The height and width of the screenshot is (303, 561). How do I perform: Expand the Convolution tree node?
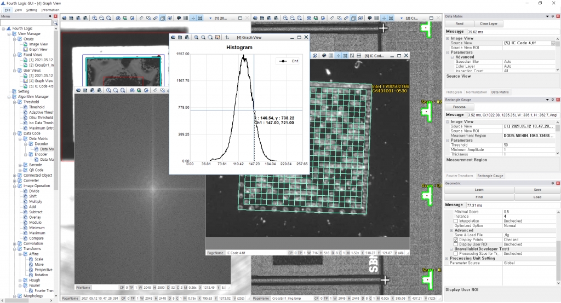click(15, 244)
